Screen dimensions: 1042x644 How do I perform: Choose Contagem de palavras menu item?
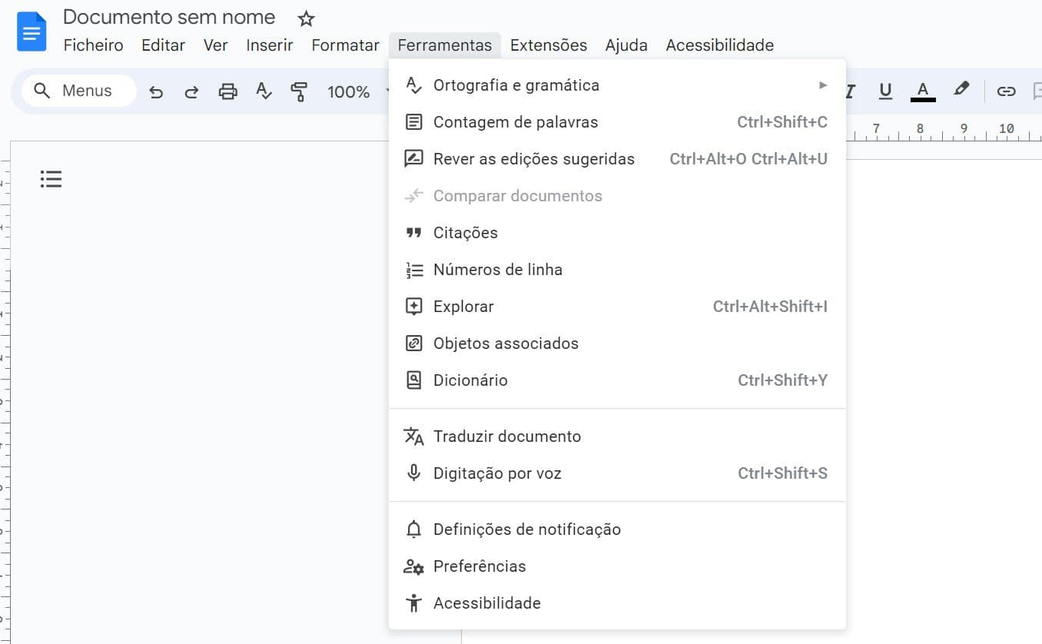515,122
